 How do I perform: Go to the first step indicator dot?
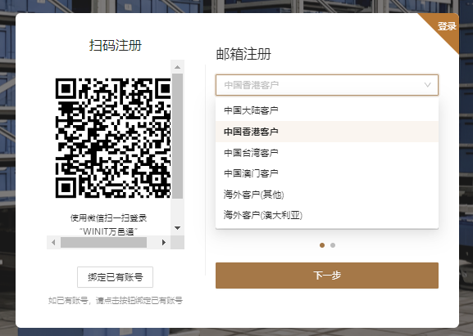(x=322, y=245)
